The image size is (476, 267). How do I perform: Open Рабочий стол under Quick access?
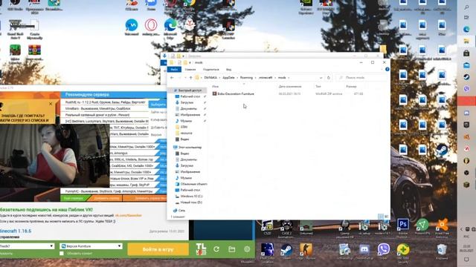click(190, 96)
